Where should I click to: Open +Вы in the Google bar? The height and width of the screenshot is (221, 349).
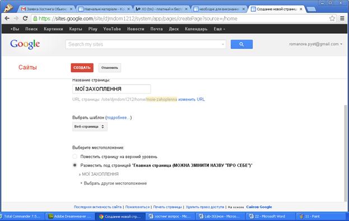(15, 29)
